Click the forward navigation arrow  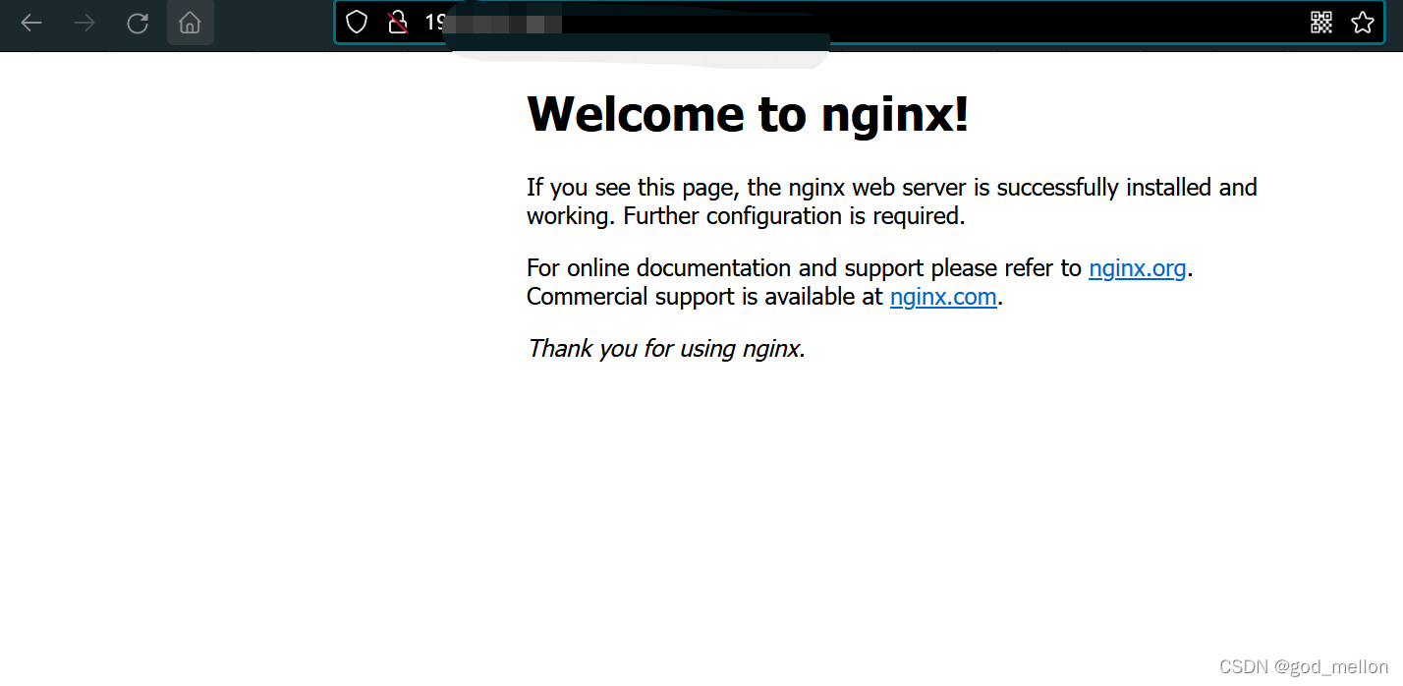pos(84,23)
